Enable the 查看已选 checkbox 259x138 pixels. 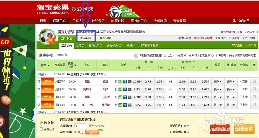coord(41,129)
